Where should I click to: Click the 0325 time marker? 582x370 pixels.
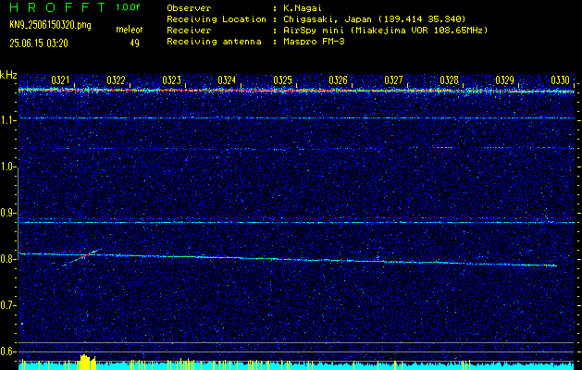click(282, 80)
